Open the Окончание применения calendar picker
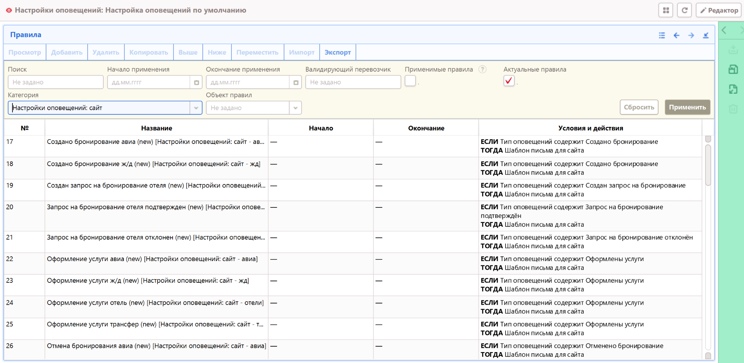 coord(296,82)
